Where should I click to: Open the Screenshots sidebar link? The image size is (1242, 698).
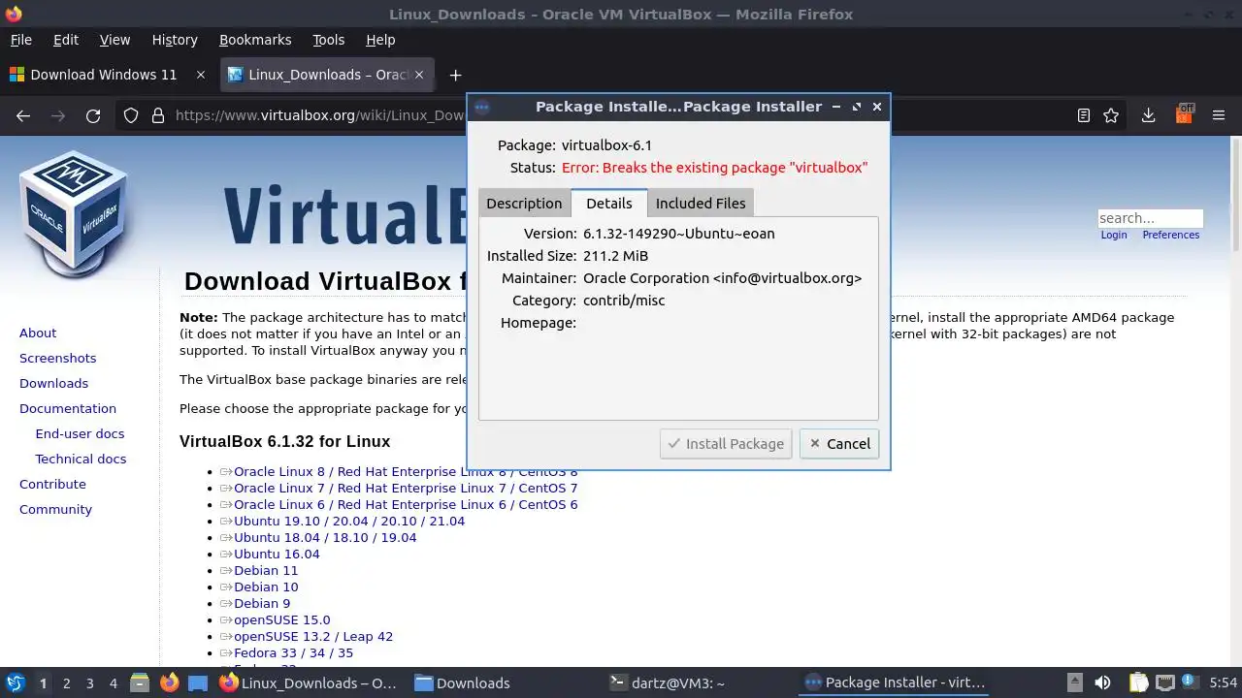57,358
